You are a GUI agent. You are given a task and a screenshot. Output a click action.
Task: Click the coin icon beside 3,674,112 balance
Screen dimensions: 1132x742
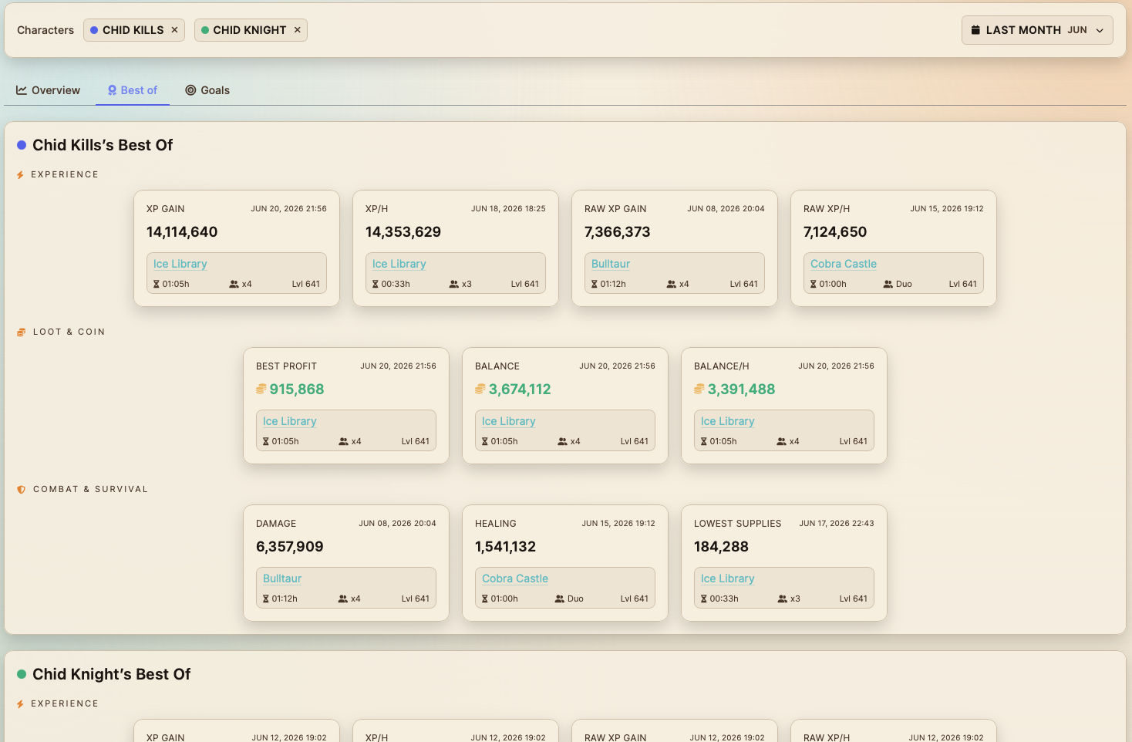point(480,389)
